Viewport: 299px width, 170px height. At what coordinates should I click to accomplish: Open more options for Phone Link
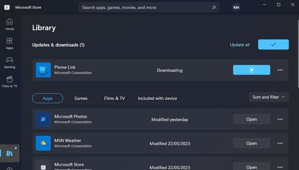click(x=280, y=70)
